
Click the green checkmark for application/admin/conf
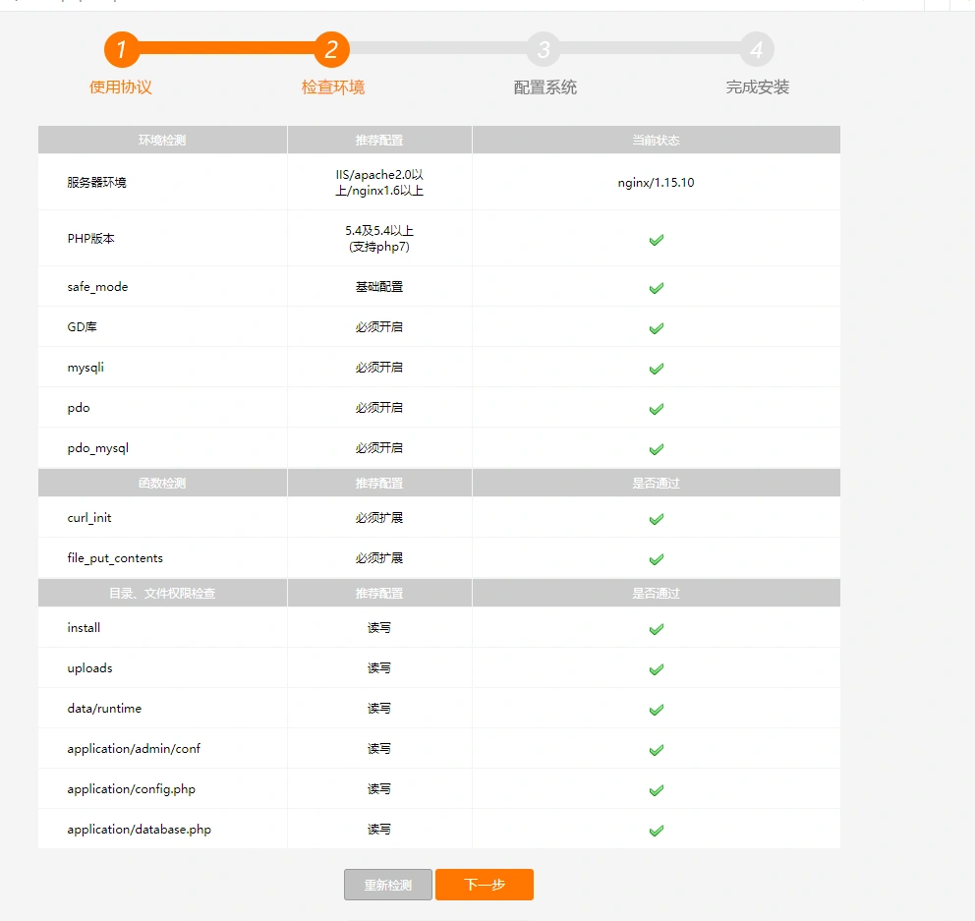tap(656, 750)
